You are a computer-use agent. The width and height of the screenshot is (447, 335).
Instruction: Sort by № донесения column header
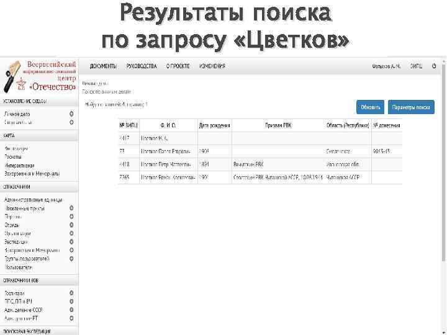(387, 125)
